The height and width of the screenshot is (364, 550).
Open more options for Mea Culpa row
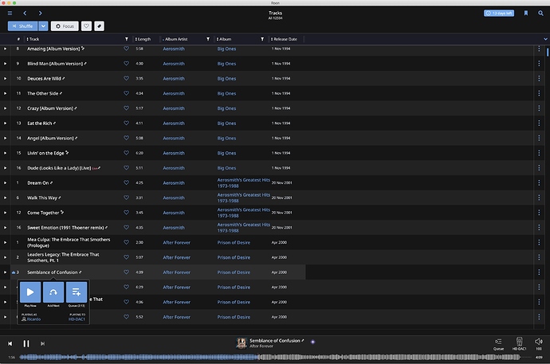pos(539,242)
